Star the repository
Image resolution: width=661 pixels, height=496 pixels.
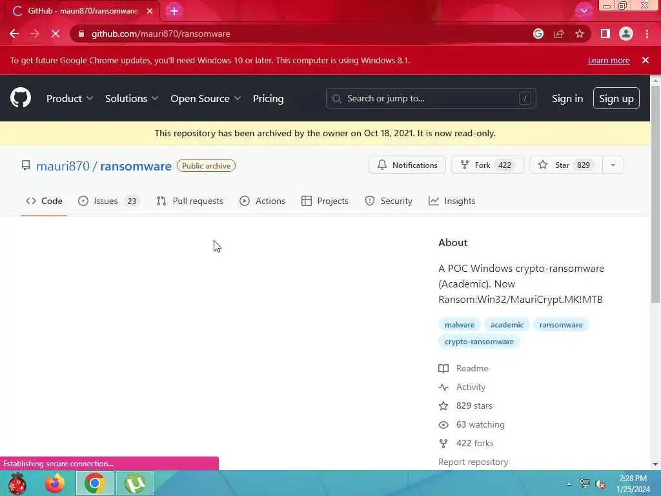(565, 165)
